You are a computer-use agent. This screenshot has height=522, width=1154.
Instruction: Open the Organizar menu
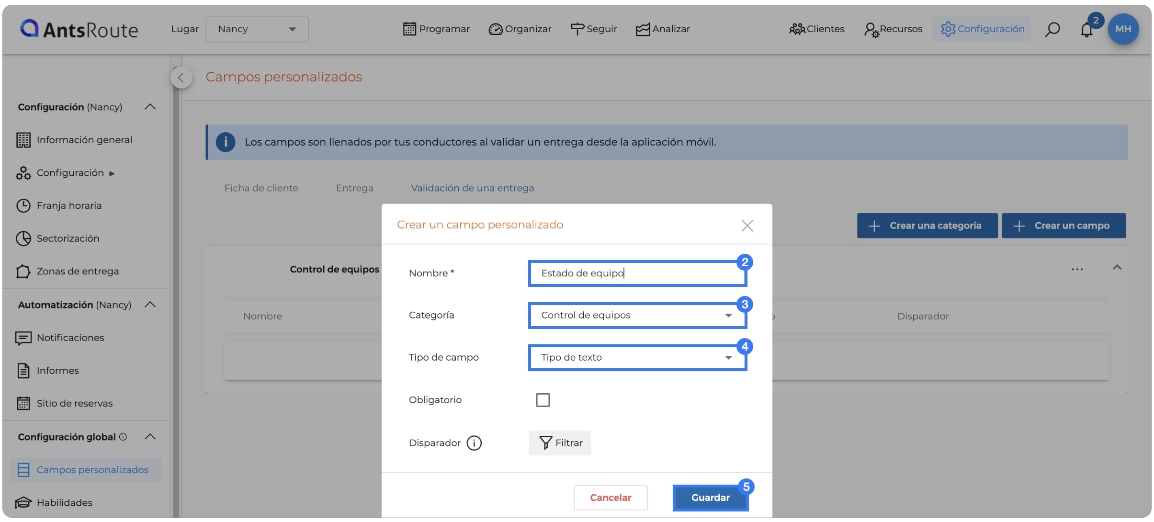[520, 29]
